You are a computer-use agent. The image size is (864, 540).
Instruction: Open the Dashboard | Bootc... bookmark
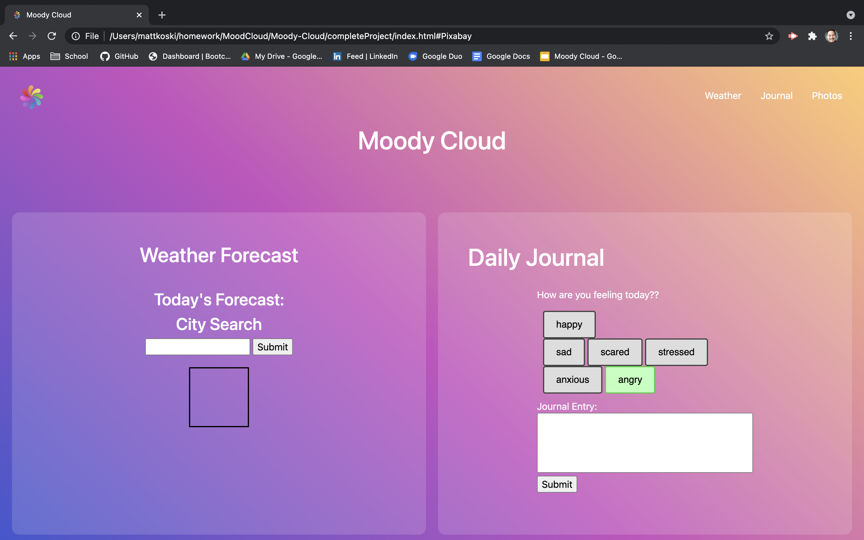pos(190,56)
